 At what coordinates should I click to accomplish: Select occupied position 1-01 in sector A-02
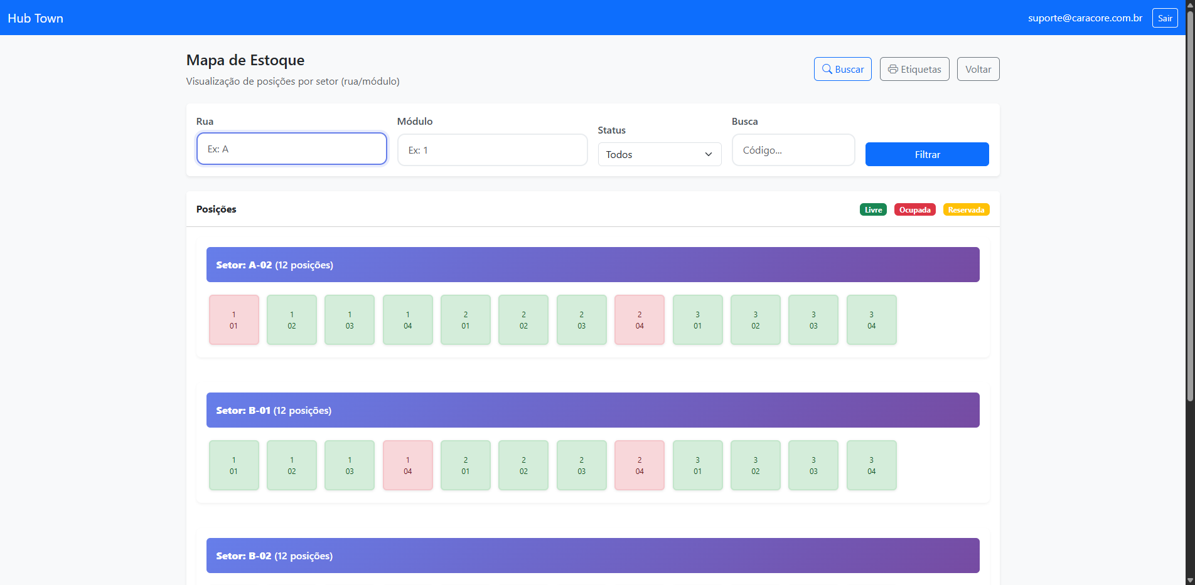[233, 320]
